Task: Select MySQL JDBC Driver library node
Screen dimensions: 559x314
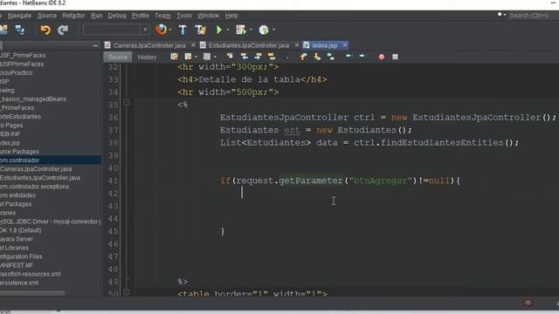Action: tap(51, 222)
